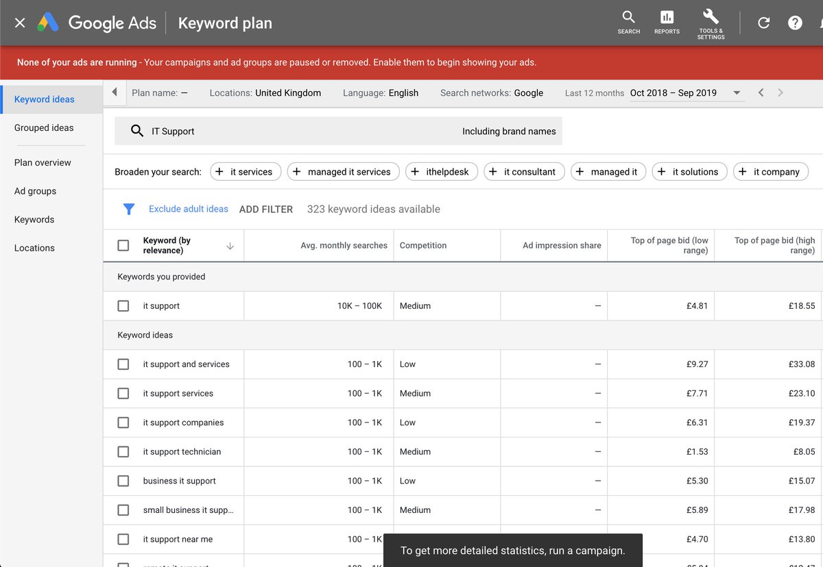Screen dimensions: 823x567
Task: Open Plan overview in sidebar
Action: coord(43,163)
